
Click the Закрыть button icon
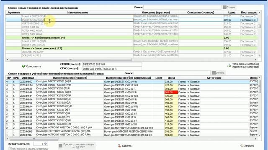(242, 145)
